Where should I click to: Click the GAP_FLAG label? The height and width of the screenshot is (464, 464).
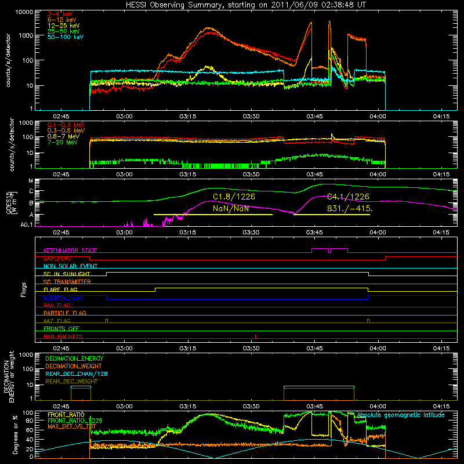(57, 258)
